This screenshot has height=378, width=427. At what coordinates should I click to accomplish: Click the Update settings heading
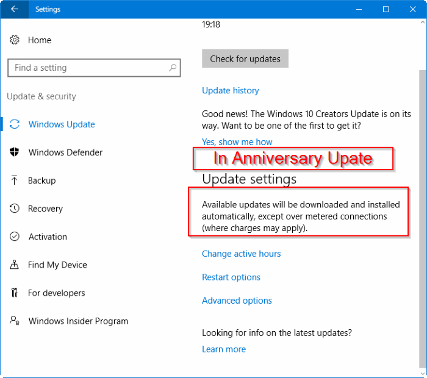click(249, 179)
